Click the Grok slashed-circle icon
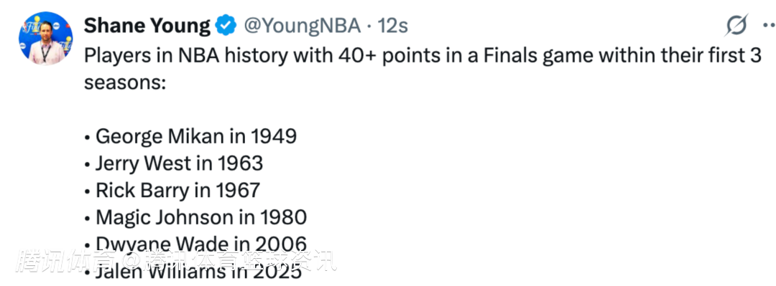The width and height of the screenshot is (776, 286). click(736, 25)
